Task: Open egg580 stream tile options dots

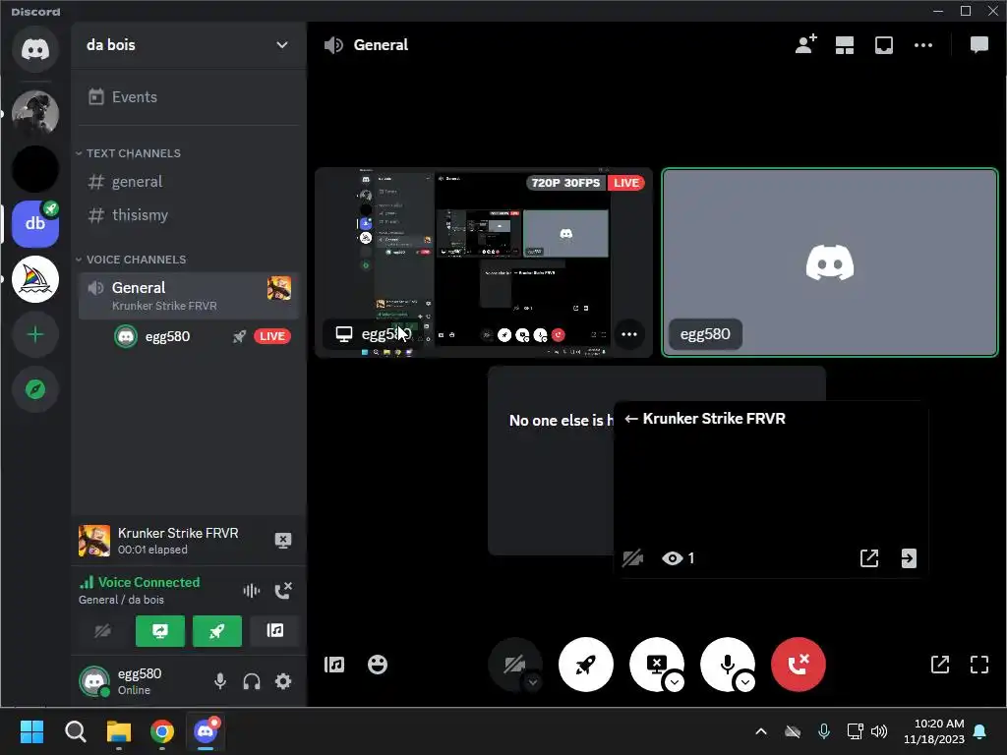Action: pos(628,334)
